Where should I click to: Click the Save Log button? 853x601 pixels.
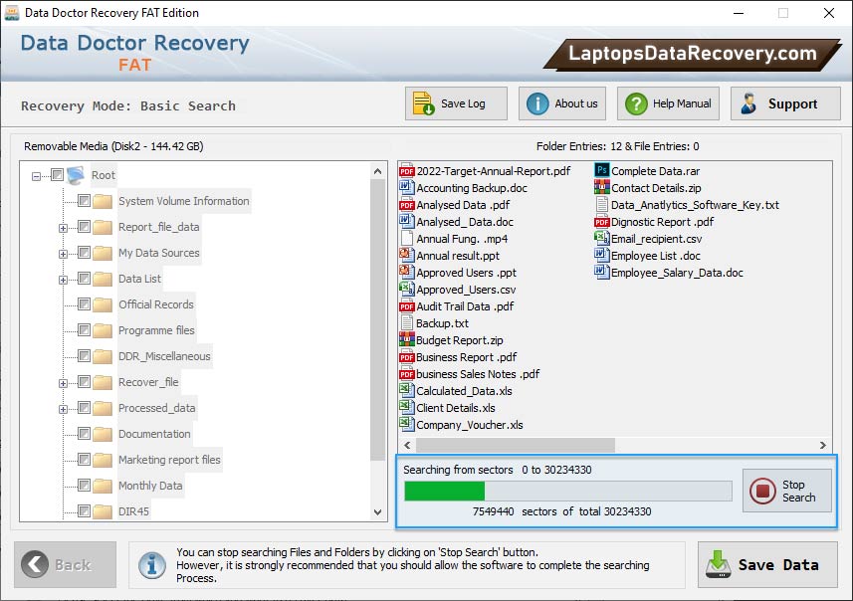(x=456, y=103)
